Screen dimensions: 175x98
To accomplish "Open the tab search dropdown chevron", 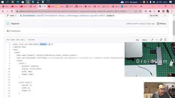I will click(x=153, y=6).
